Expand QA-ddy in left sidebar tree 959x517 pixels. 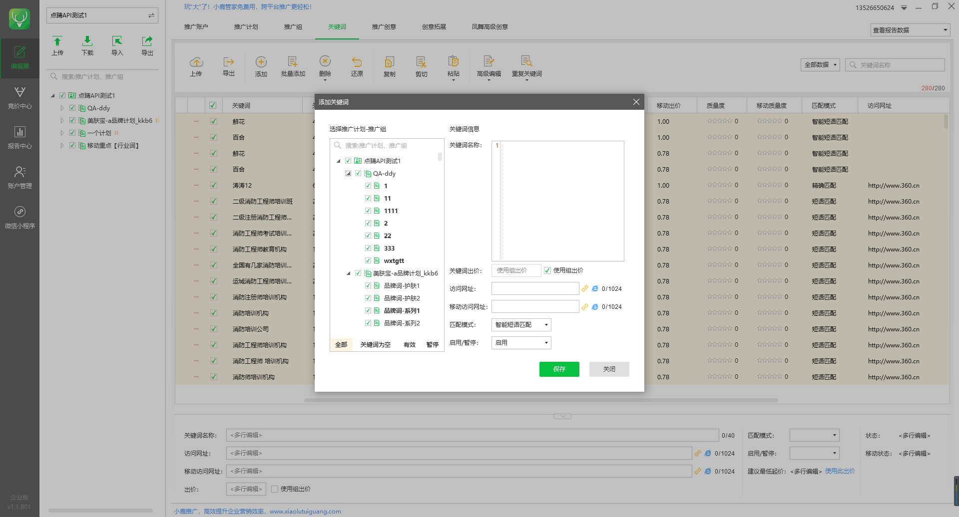click(62, 108)
